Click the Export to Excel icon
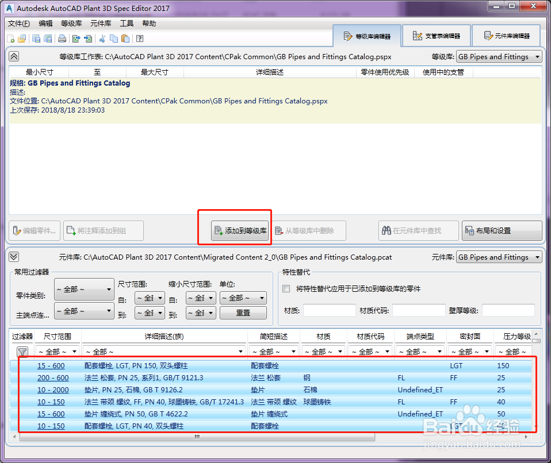551x463 pixels. [x=76, y=38]
